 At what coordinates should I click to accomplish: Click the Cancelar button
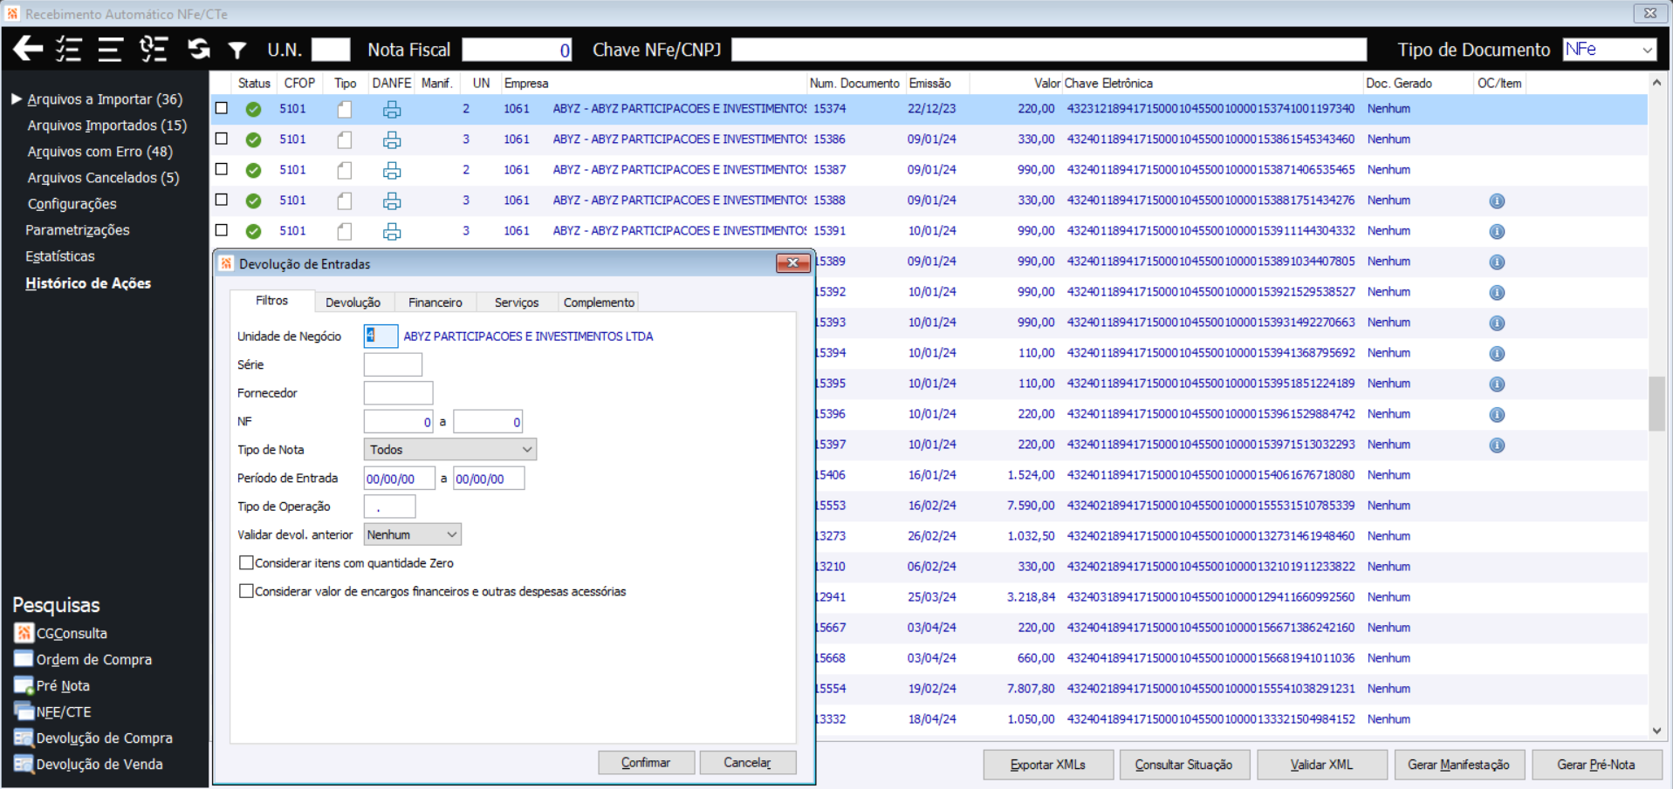tap(748, 763)
